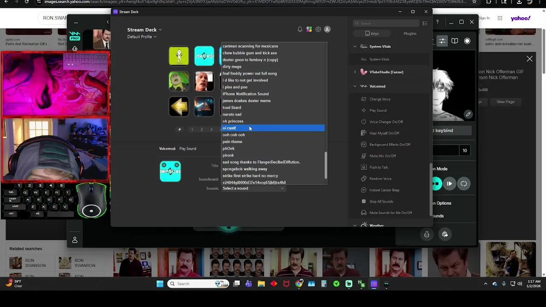
Task: Go to page 2 of the deck
Action: tap(201, 129)
